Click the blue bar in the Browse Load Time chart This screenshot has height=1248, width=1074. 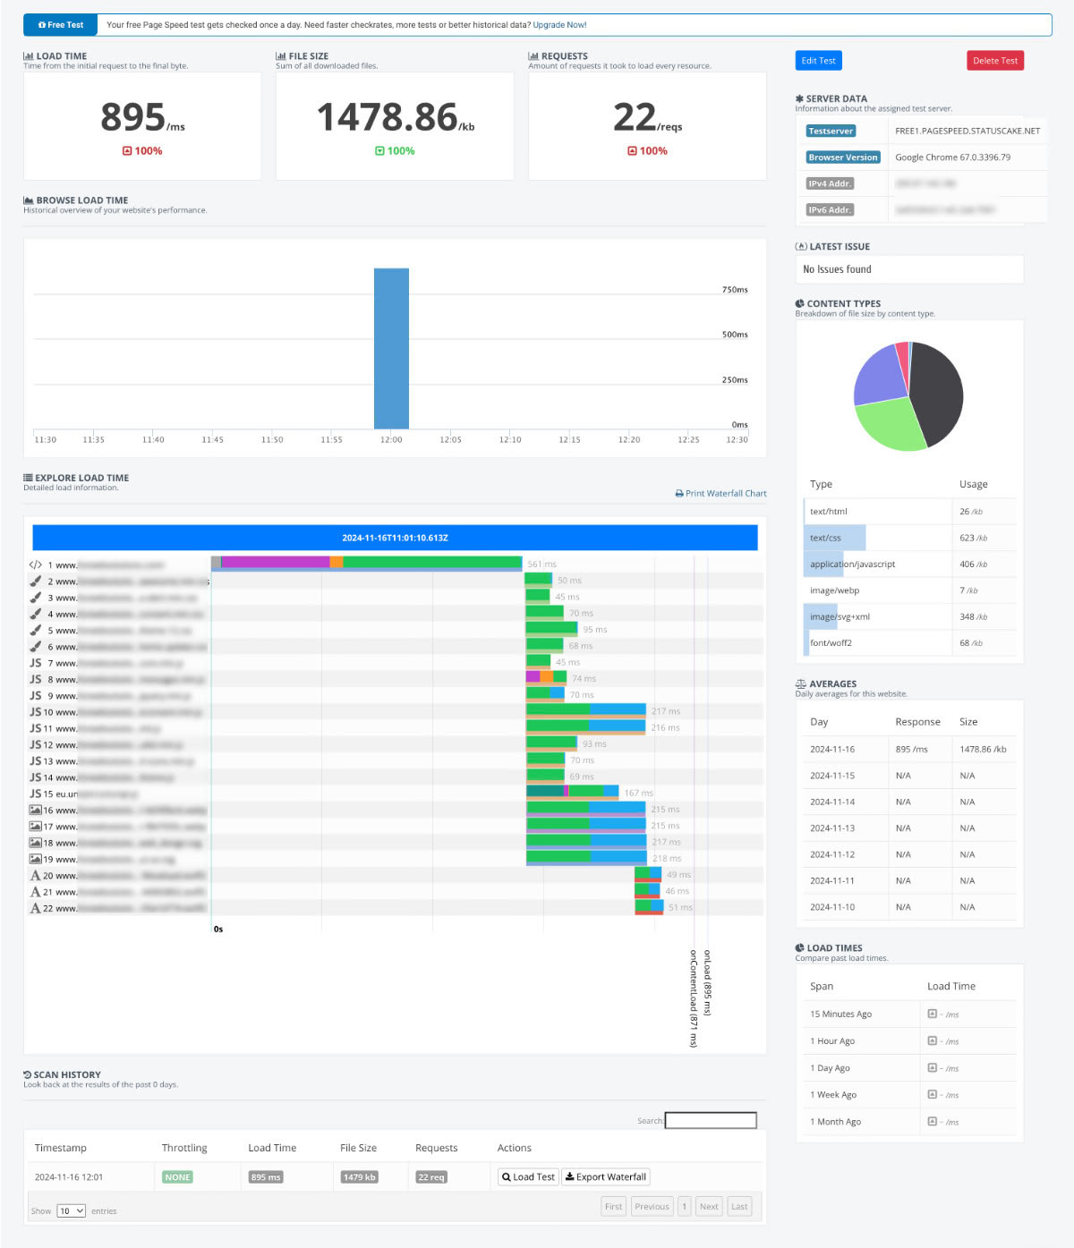(x=391, y=347)
